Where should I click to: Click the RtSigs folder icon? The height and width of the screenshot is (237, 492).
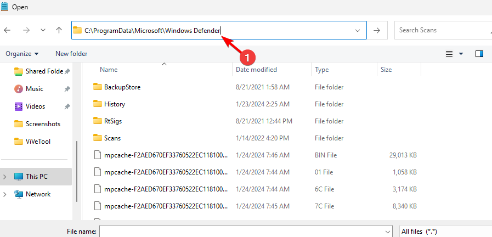tap(98, 121)
